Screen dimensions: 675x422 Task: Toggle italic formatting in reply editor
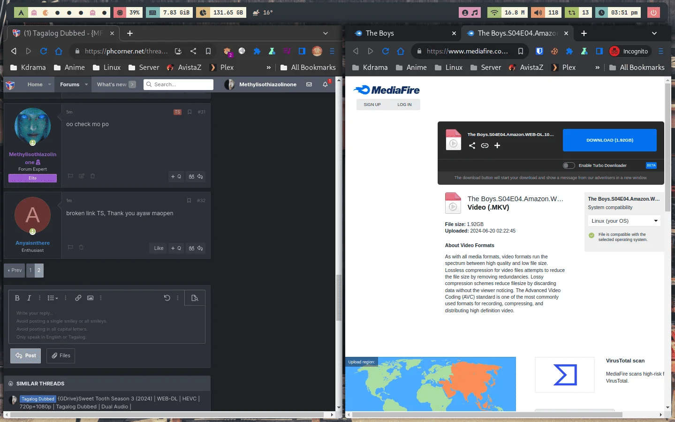click(x=29, y=298)
